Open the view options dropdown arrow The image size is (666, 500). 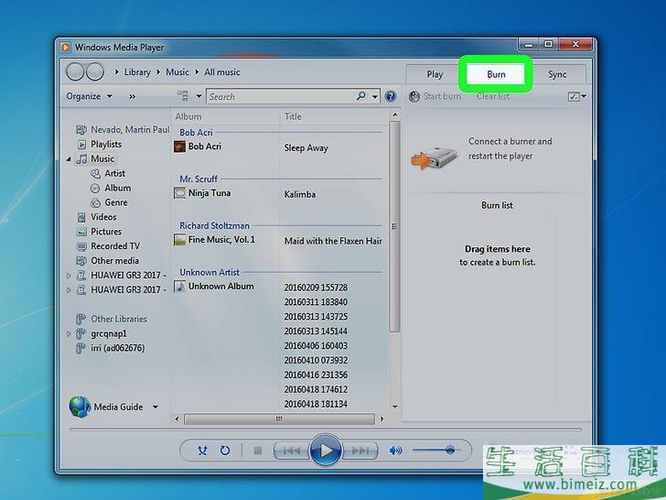coord(199,96)
